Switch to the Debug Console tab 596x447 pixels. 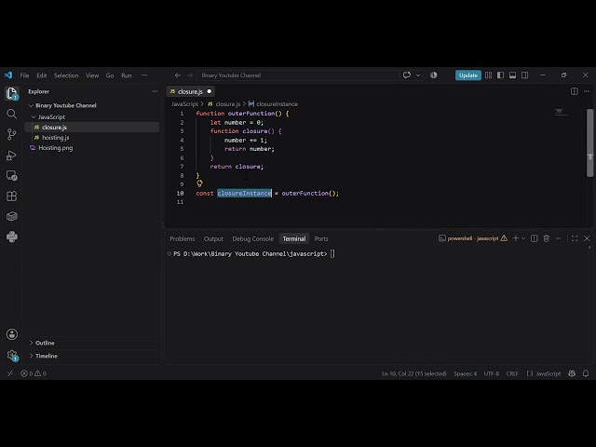point(252,238)
